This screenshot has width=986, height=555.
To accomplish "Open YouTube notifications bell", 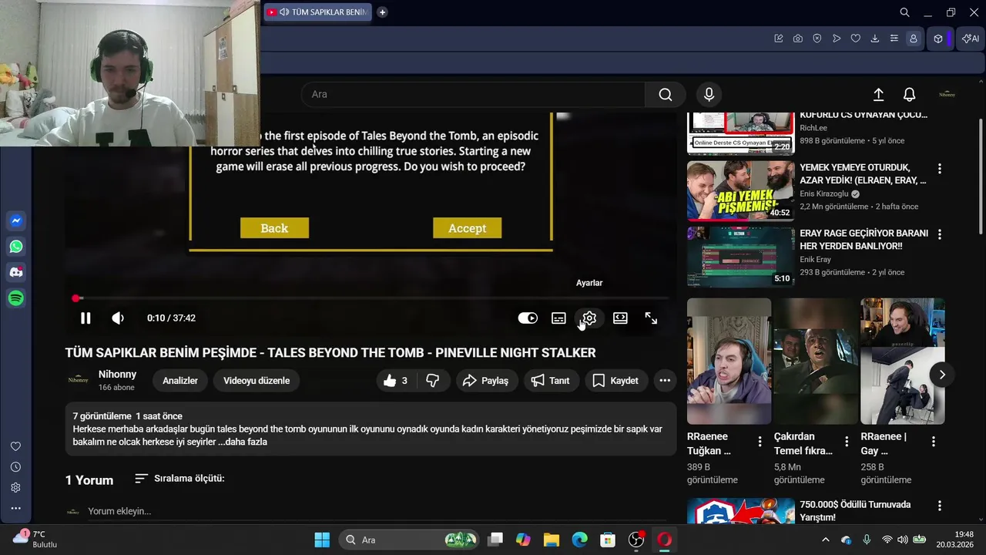I will tap(909, 94).
